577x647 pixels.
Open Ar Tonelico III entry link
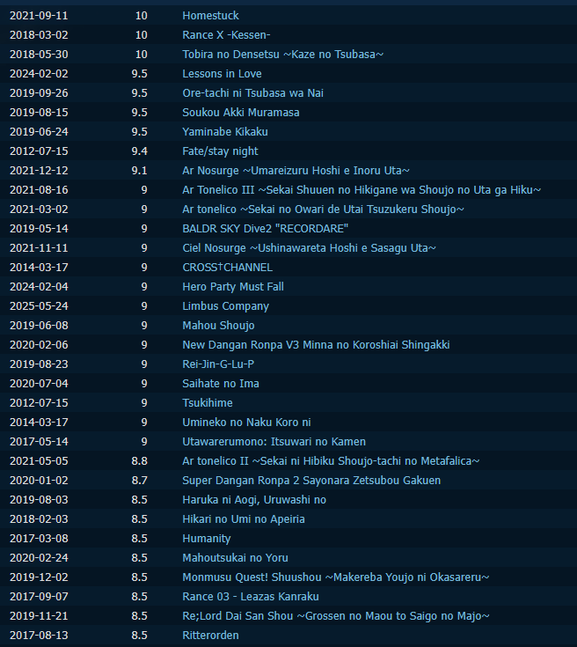(362, 190)
